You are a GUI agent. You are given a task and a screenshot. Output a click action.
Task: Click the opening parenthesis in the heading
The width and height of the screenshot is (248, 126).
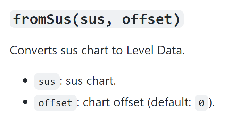[x=76, y=19]
